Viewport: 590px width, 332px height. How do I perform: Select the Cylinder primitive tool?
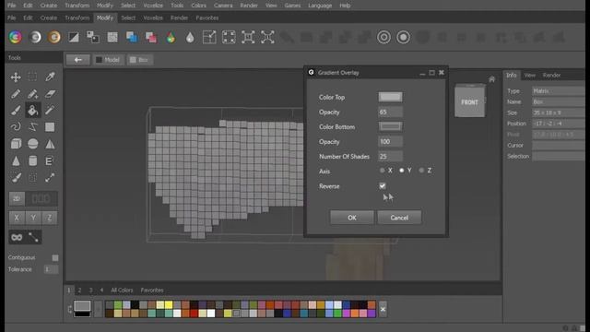coord(33,160)
